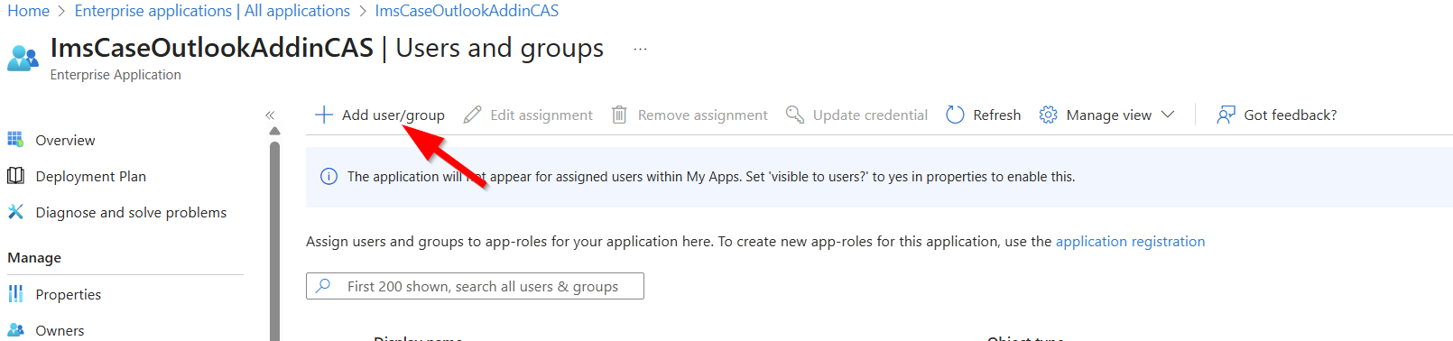Click the 'visible to users?' info banner text
This screenshot has height=341, width=1453.
[x=711, y=177]
